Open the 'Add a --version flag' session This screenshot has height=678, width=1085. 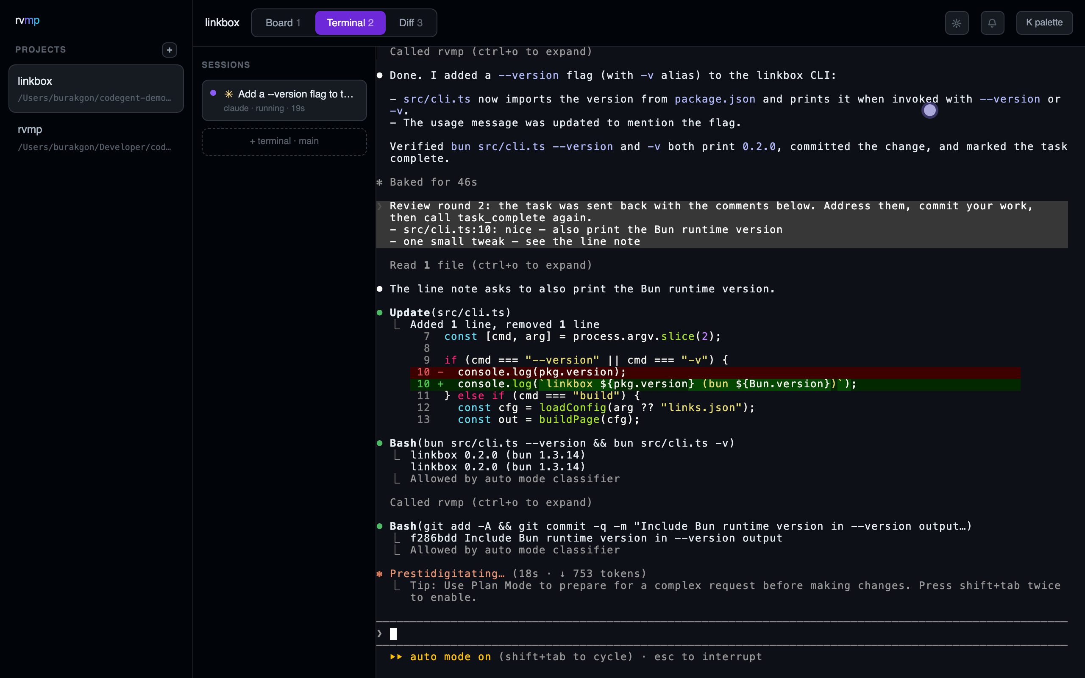[x=284, y=100]
